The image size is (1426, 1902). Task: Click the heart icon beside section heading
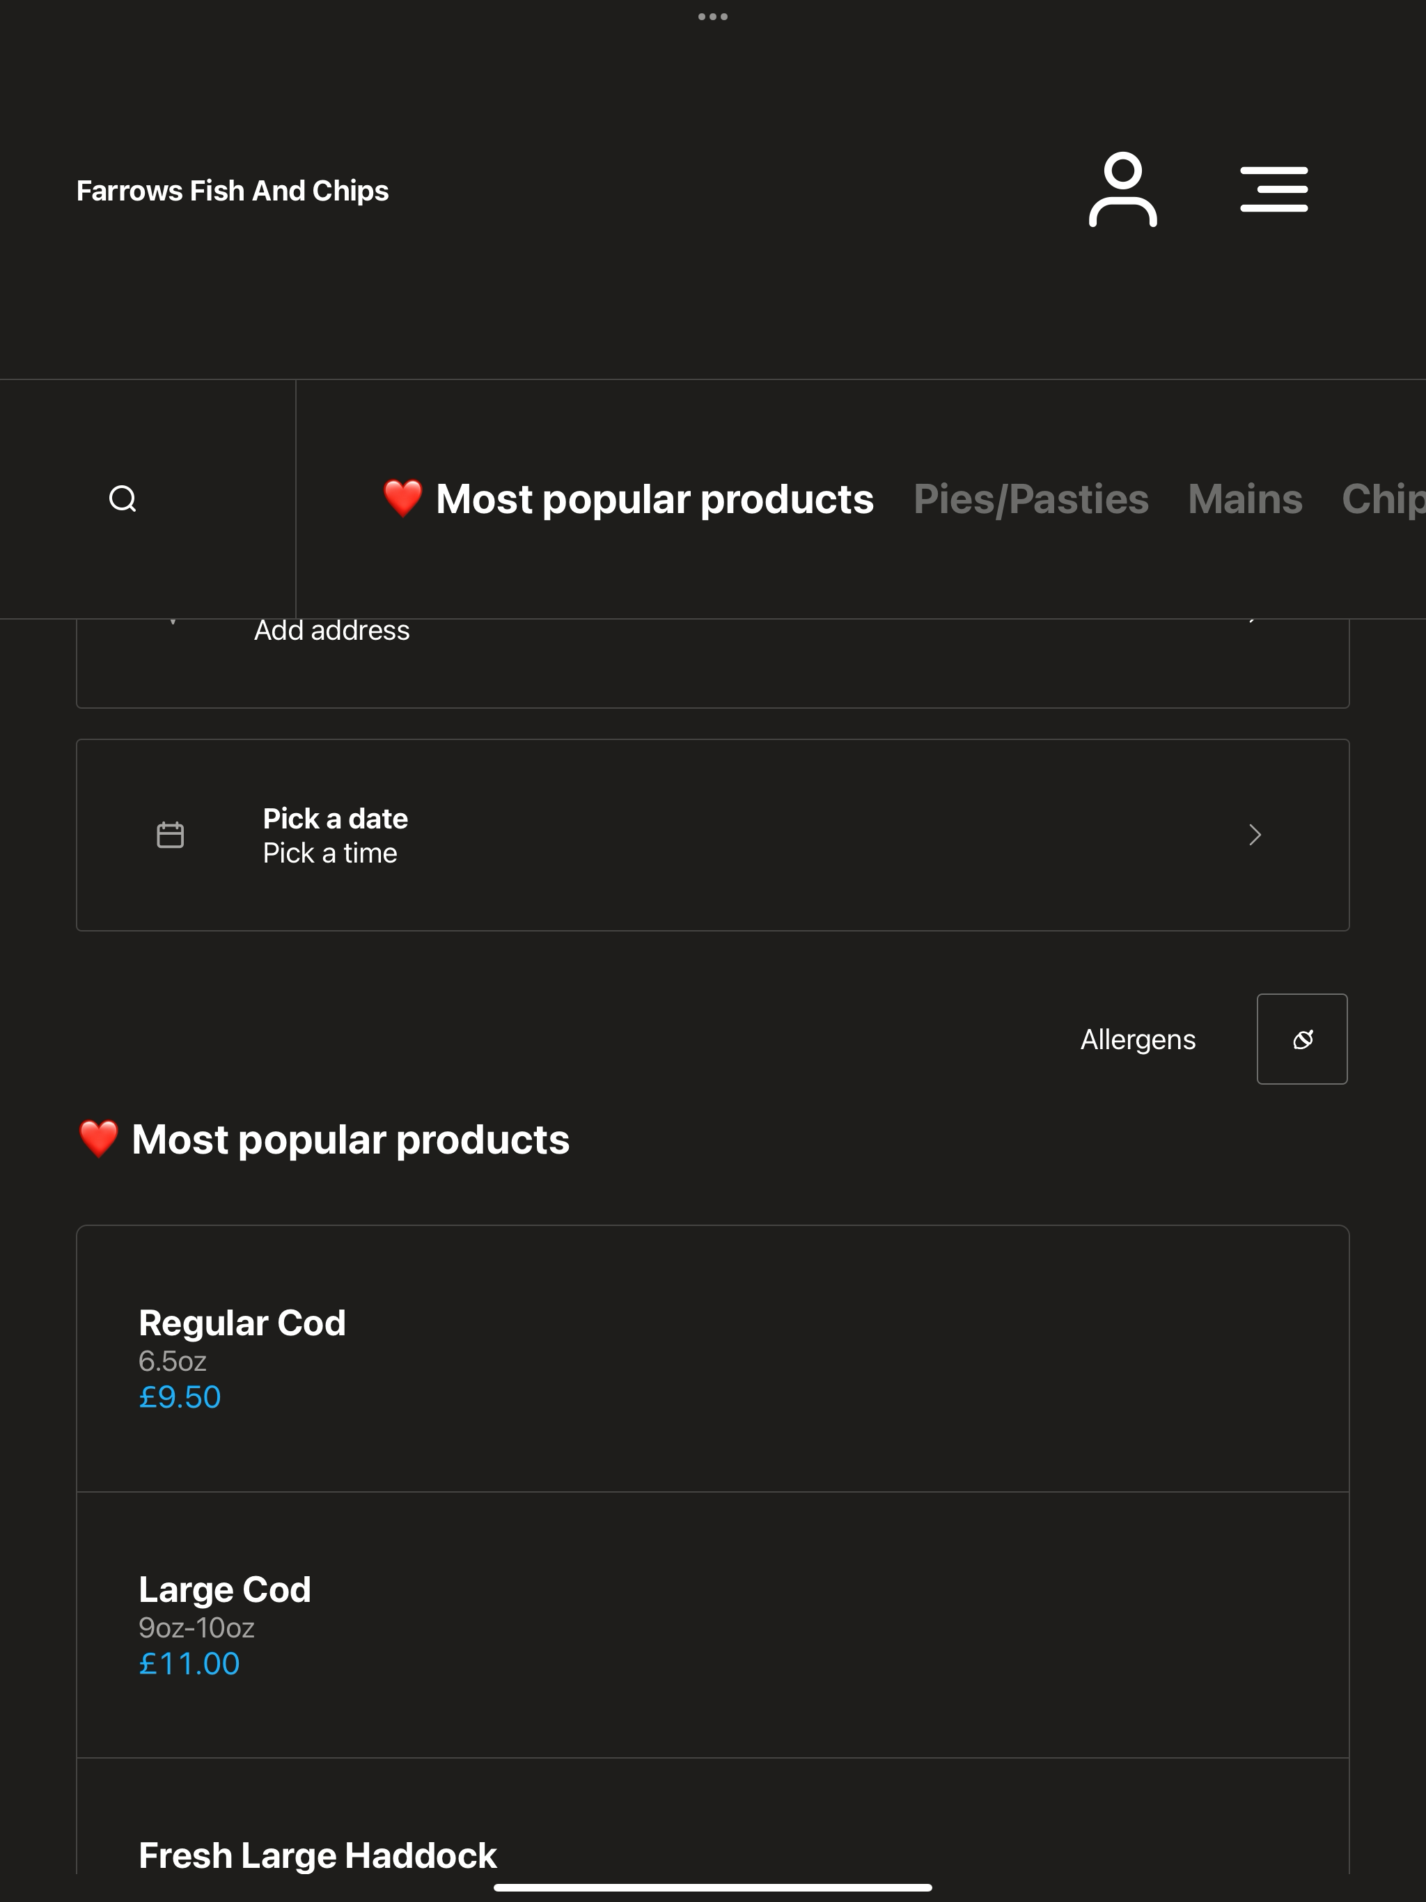[x=98, y=1139]
